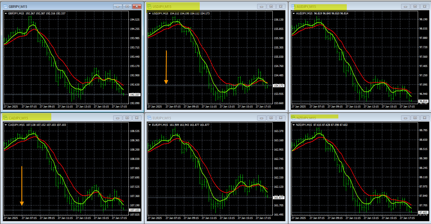The height and width of the screenshot is (224, 431).
Task: Click the GBPJPY chart window icon
Action: tap(5, 6)
